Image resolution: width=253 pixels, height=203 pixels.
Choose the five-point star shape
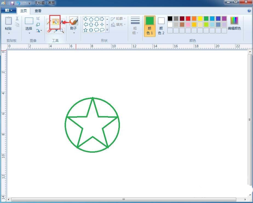click(85, 30)
